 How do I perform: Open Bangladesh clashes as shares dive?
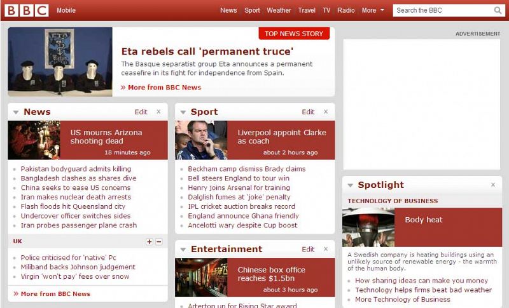(78, 178)
